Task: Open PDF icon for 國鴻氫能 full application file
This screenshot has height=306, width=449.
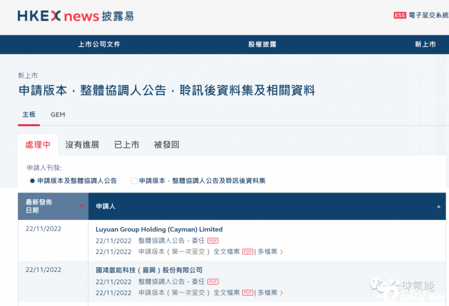Action: [247, 293]
